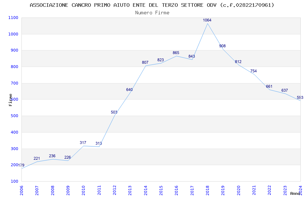Click the x-axis year 2011
The height and width of the screenshot is (197, 304).
[99, 191]
